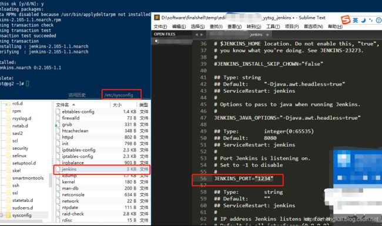Open the 查找(I) menu
The height and width of the screenshot is (226, 382).
(216, 26)
